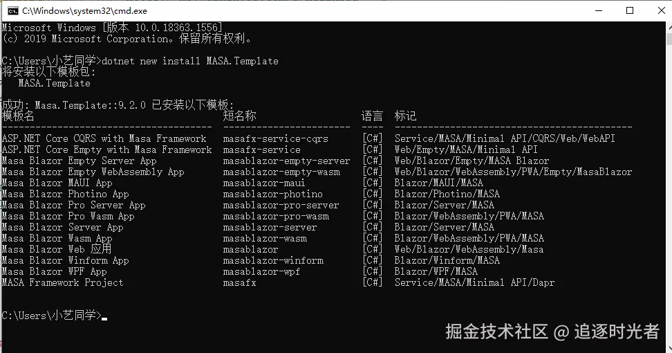Viewport: 672px width, 353px height.
Task: Click 'MASA Framework Project' text
Action: [63, 282]
